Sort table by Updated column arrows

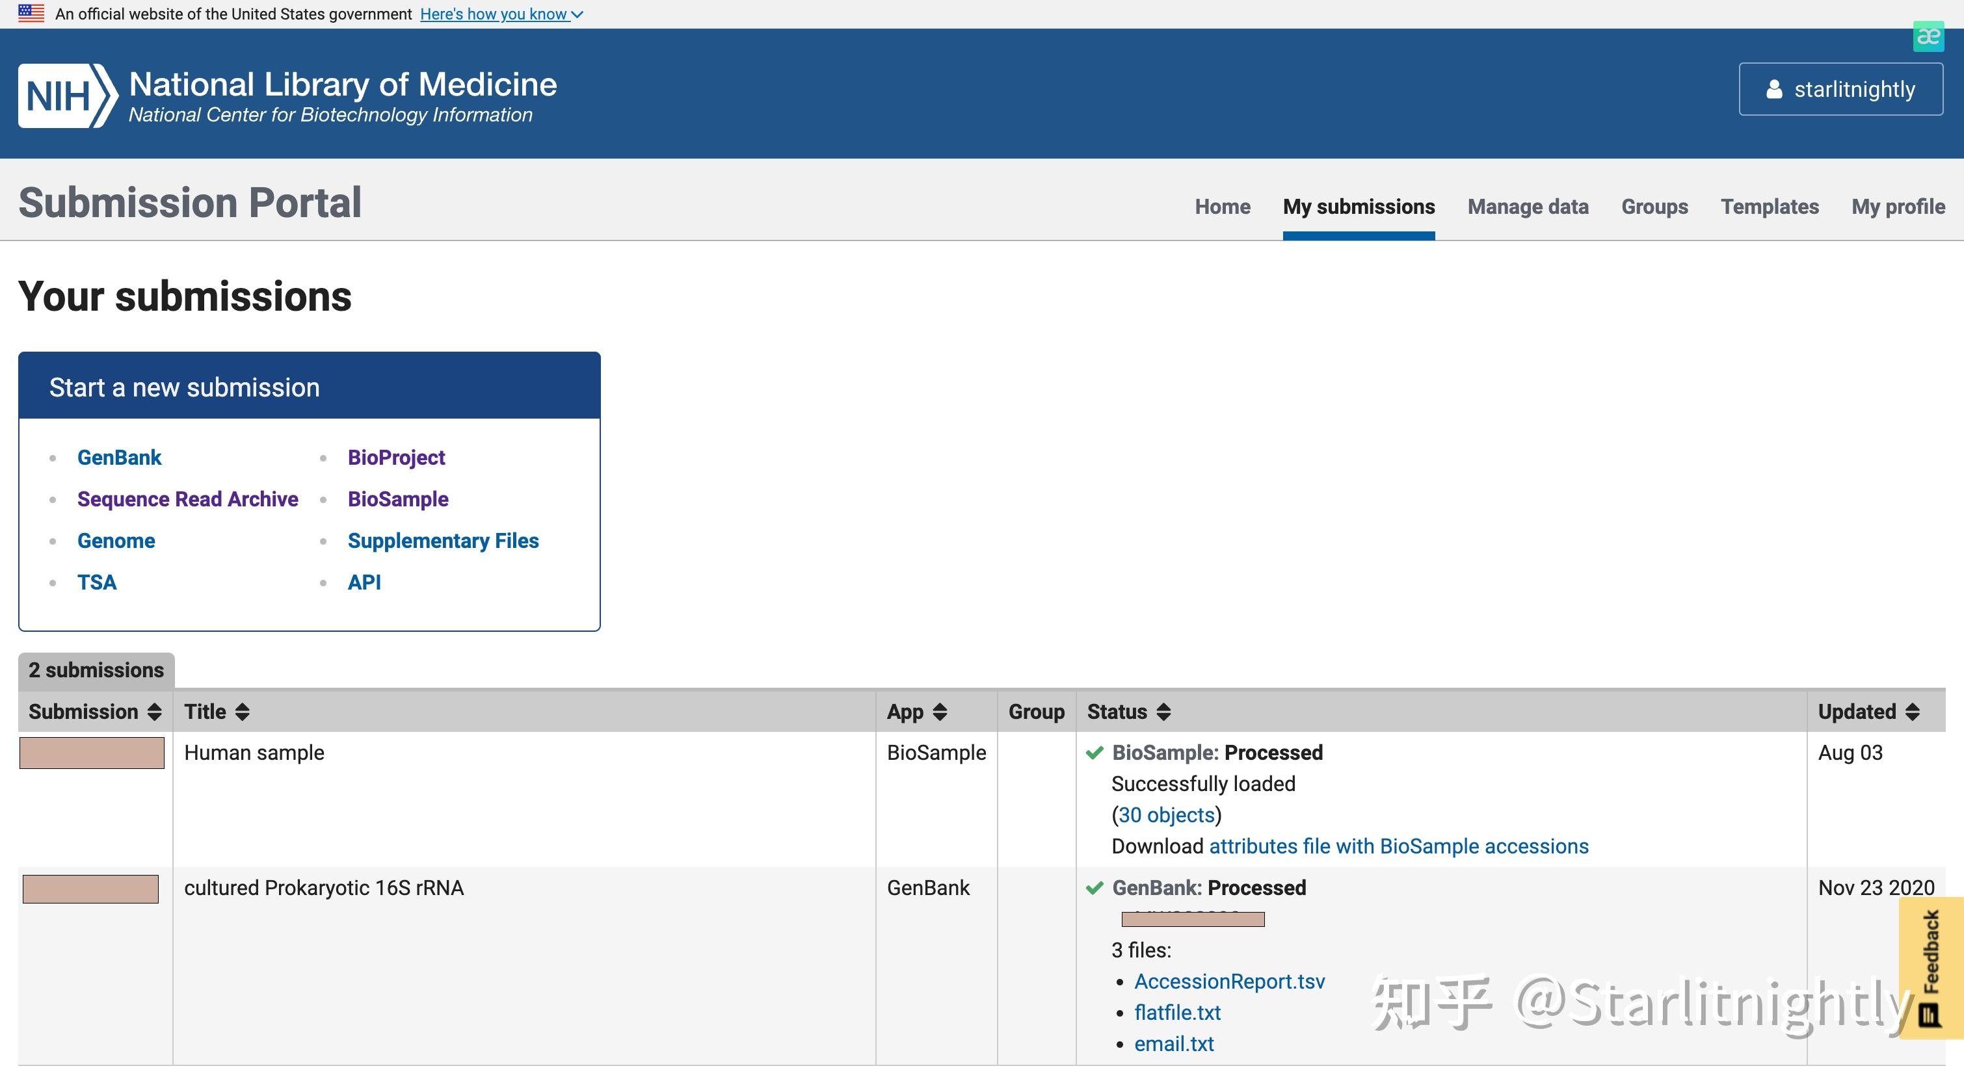pyautogui.click(x=1912, y=712)
